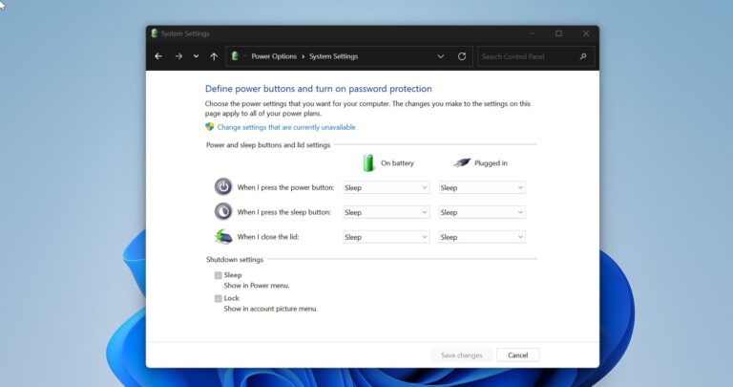Go up one level with Up arrow

(214, 56)
